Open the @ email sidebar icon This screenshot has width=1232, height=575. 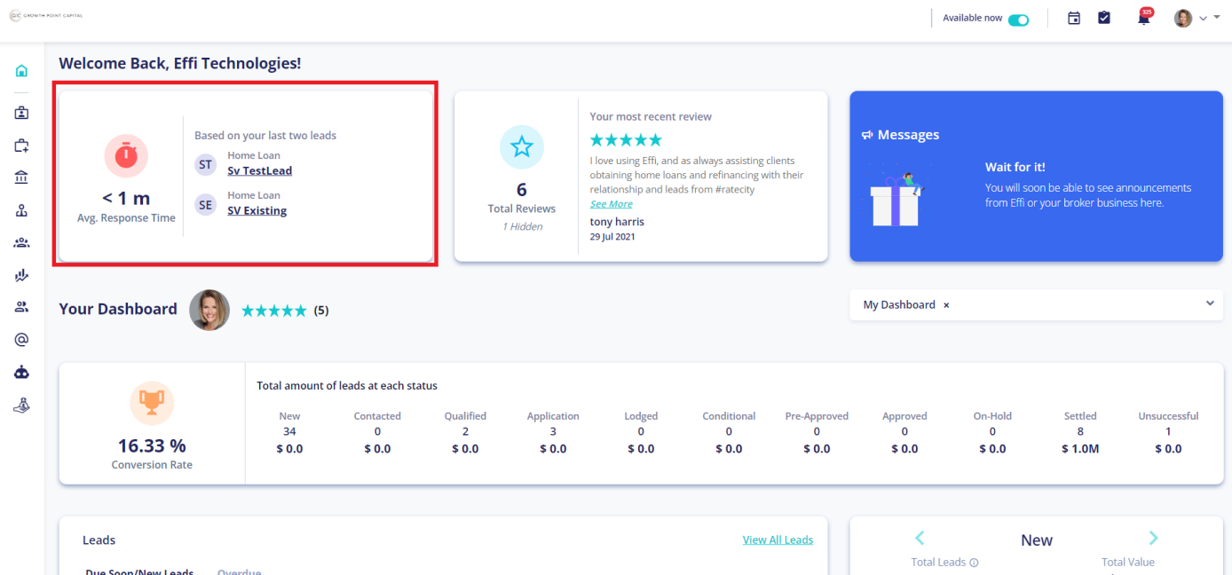coord(21,339)
